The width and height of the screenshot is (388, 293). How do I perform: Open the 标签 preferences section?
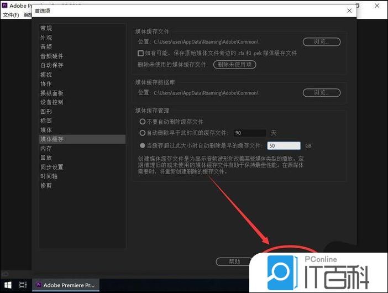pos(46,121)
